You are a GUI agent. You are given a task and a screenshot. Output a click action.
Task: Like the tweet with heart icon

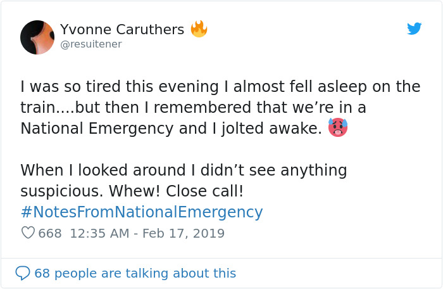28,233
